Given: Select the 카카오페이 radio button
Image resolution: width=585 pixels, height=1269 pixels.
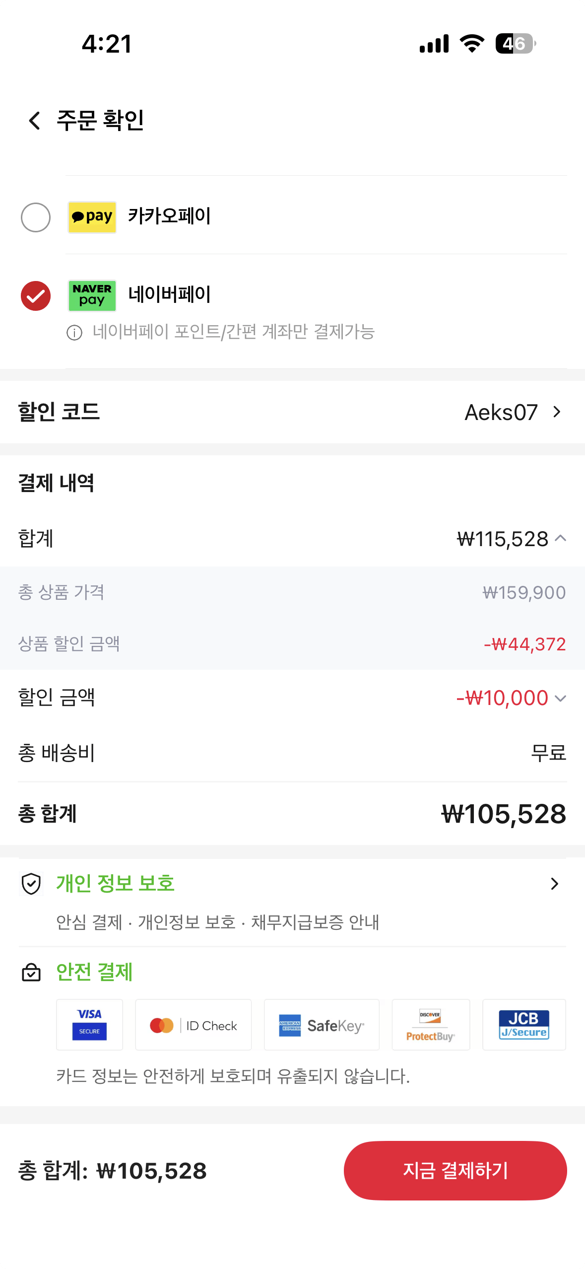Looking at the screenshot, I should pos(36,217).
